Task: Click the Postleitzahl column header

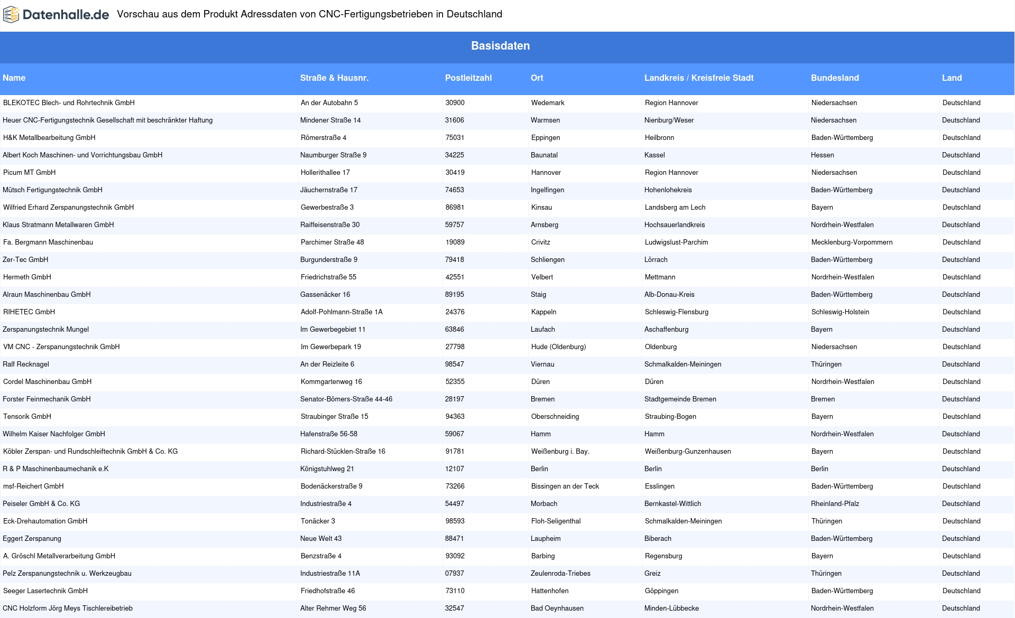Action: pos(468,78)
